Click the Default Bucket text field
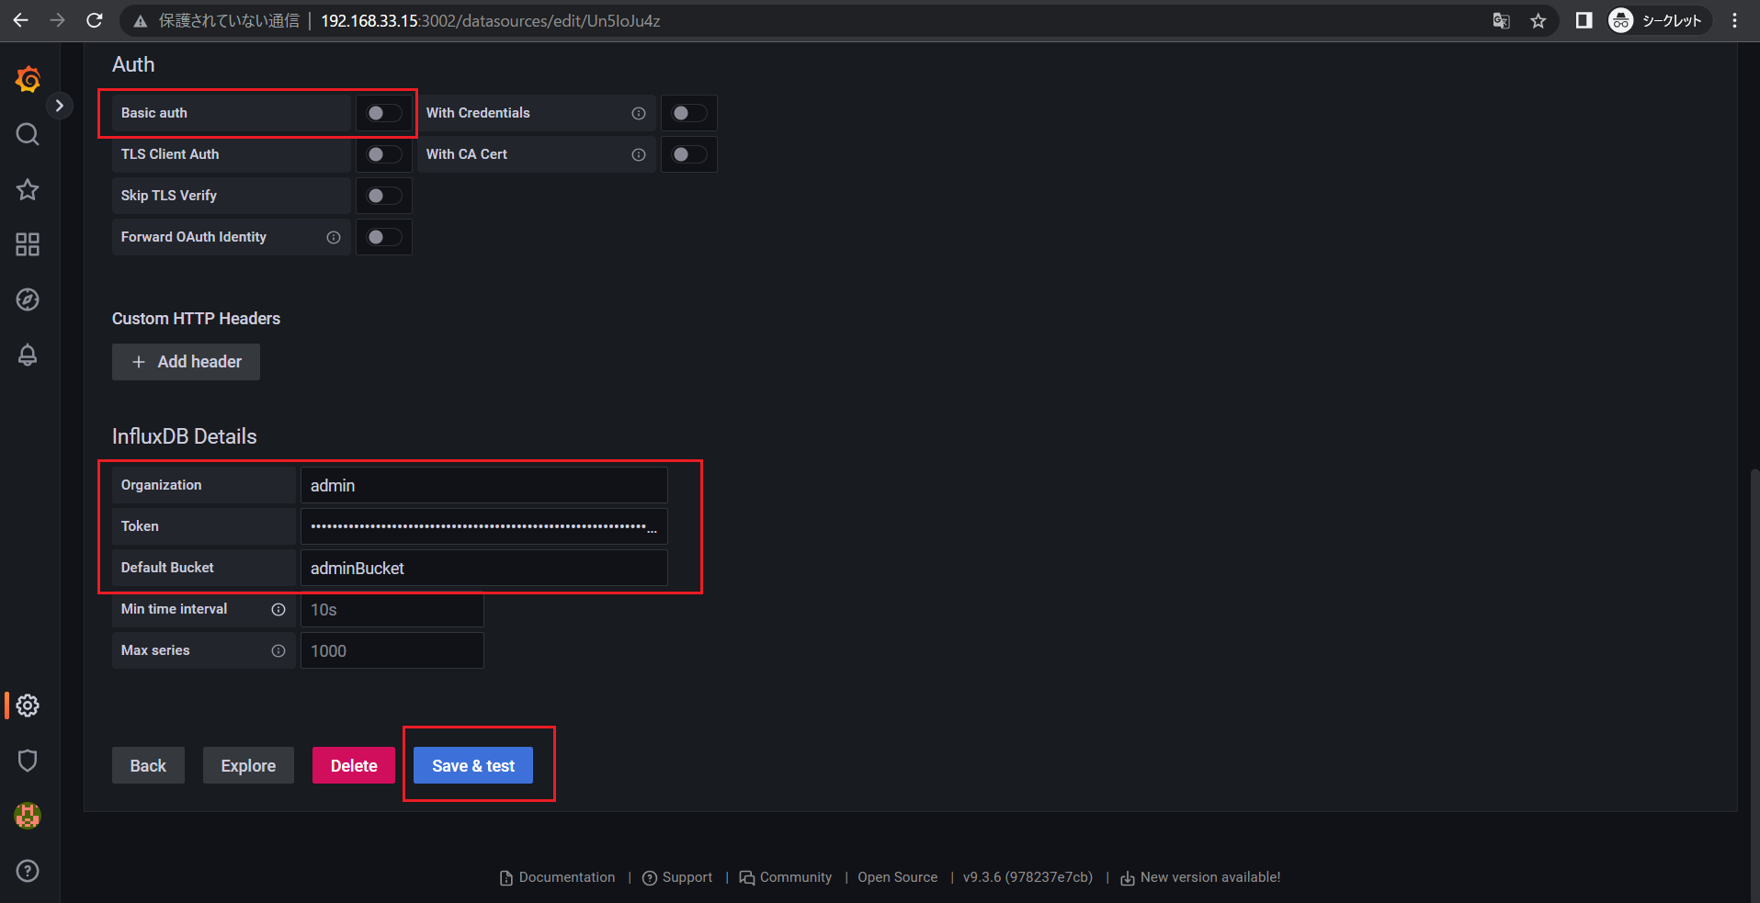The width and height of the screenshot is (1760, 903). click(483, 568)
